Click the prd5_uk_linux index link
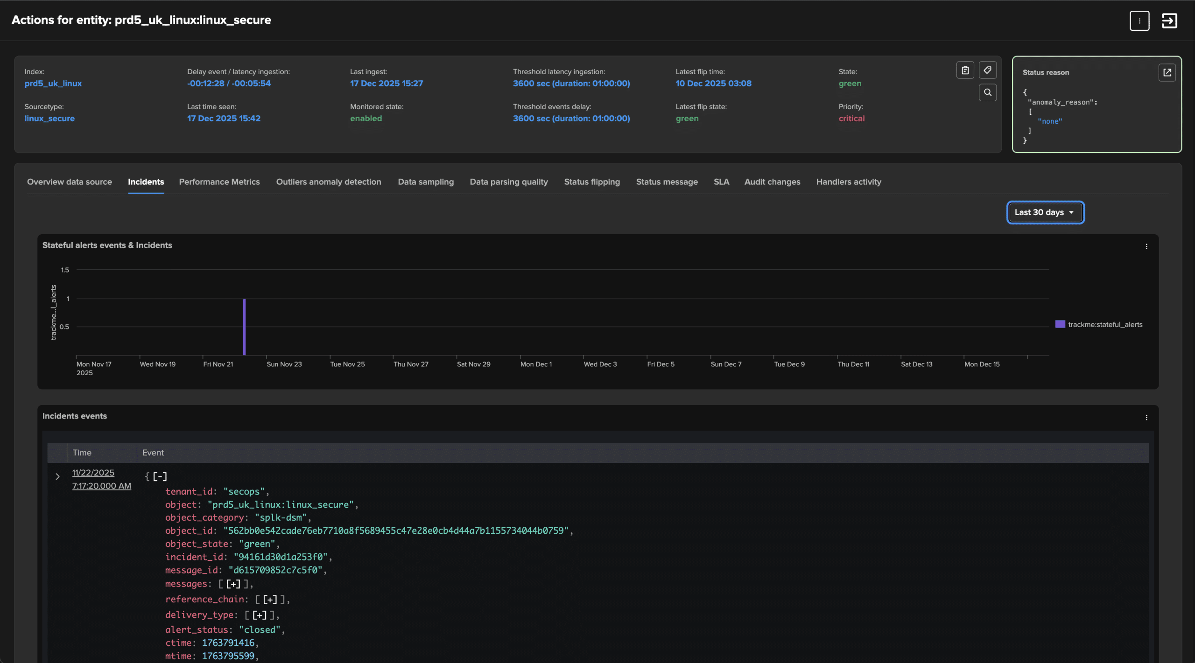 53,84
